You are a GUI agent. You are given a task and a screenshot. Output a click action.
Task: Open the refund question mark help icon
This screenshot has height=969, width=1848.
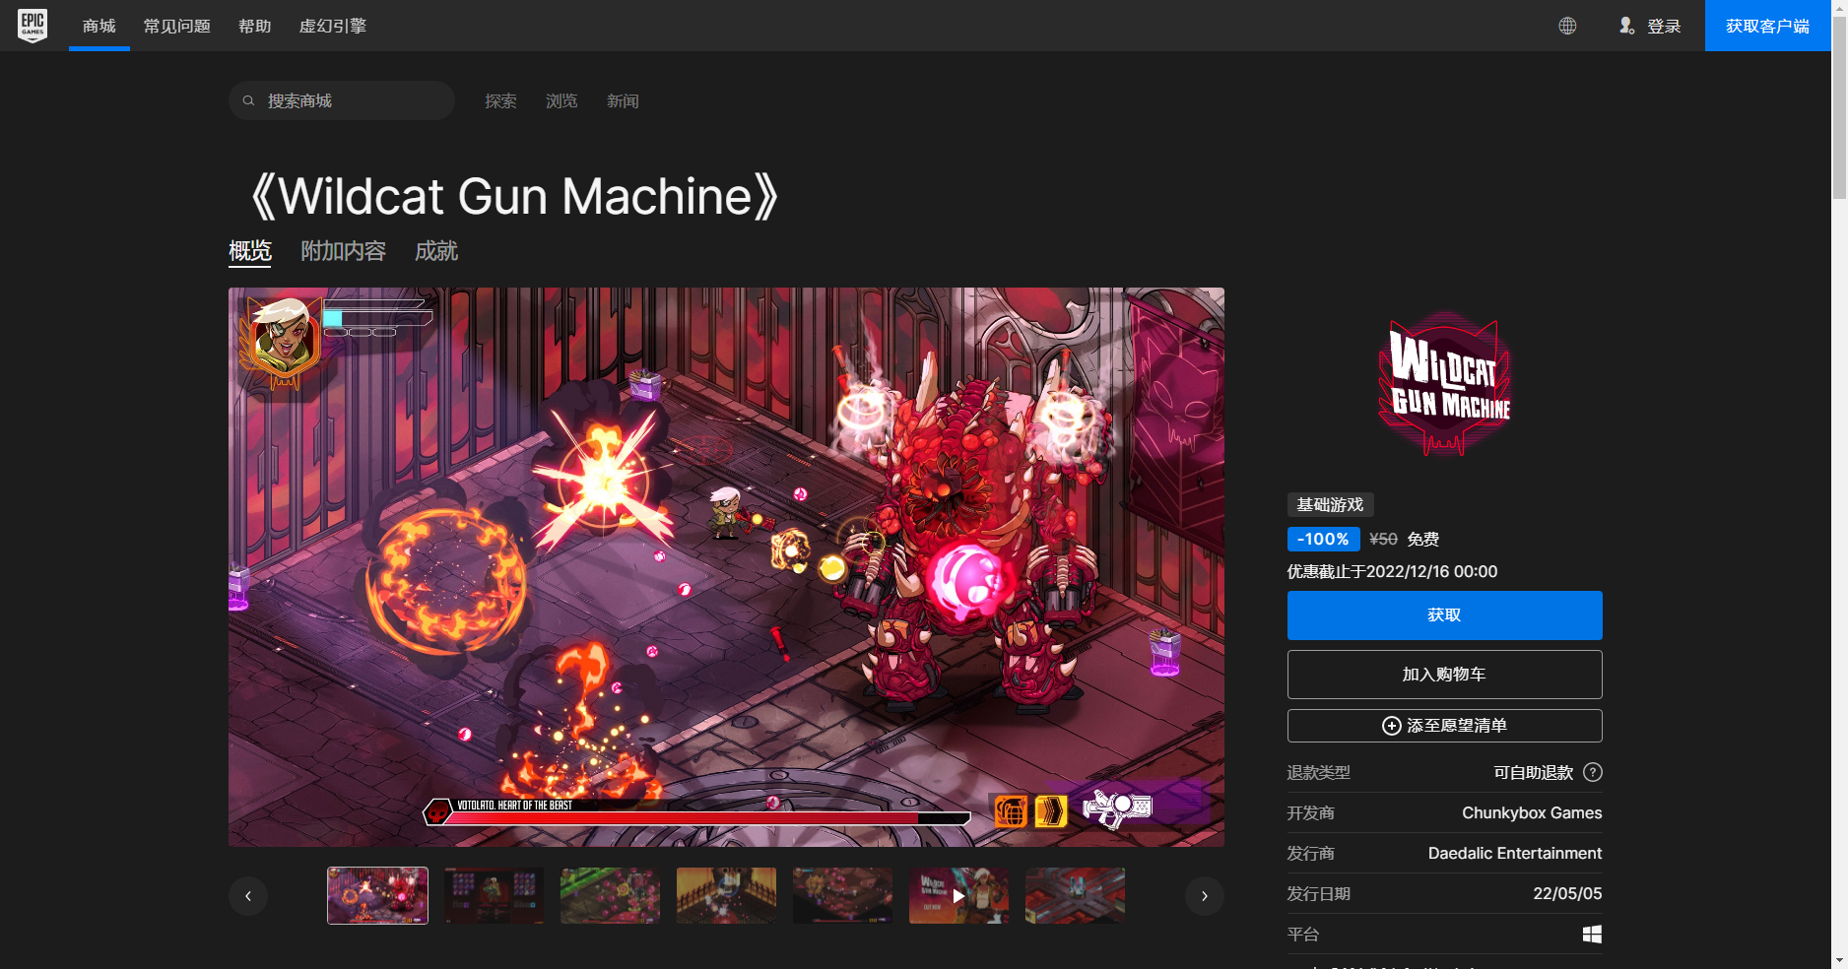(x=1594, y=772)
